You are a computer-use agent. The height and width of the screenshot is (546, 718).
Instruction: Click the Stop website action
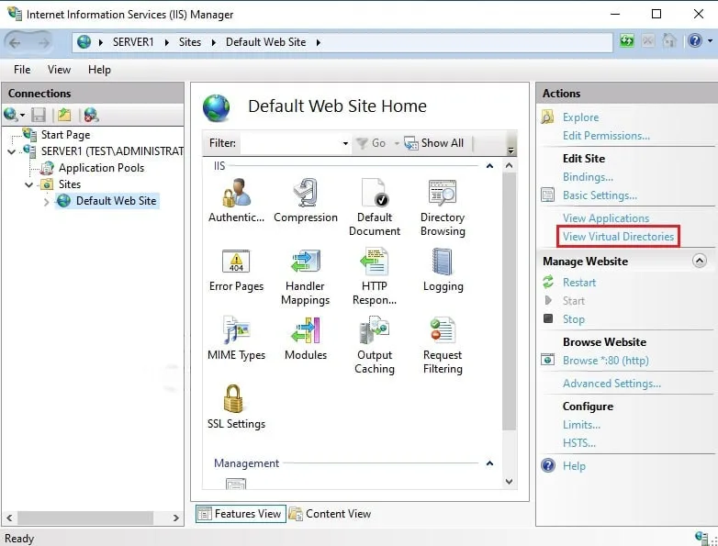click(x=573, y=319)
